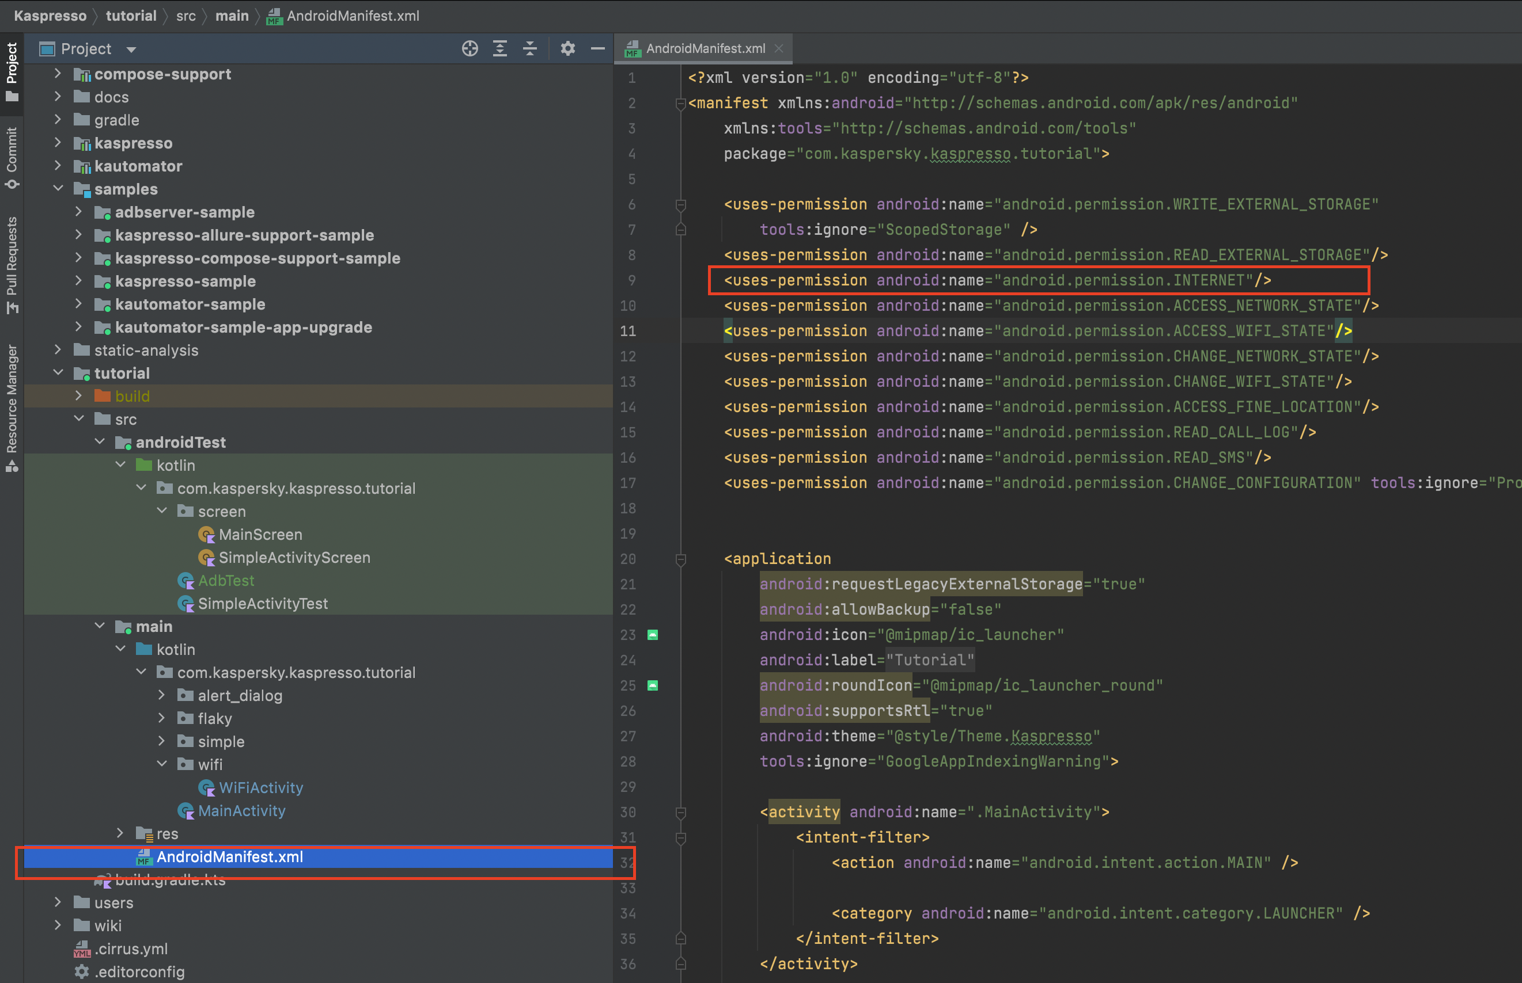Image resolution: width=1522 pixels, height=983 pixels.
Task: Click the ic_launcher_round gutter icon on line 25
Action: (652, 685)
